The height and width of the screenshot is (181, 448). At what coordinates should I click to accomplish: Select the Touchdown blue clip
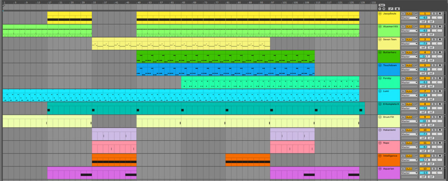[225, 69]
